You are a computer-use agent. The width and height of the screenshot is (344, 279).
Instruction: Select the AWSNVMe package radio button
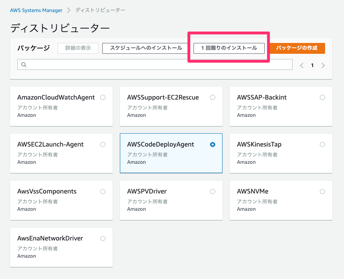click(322, 191)
